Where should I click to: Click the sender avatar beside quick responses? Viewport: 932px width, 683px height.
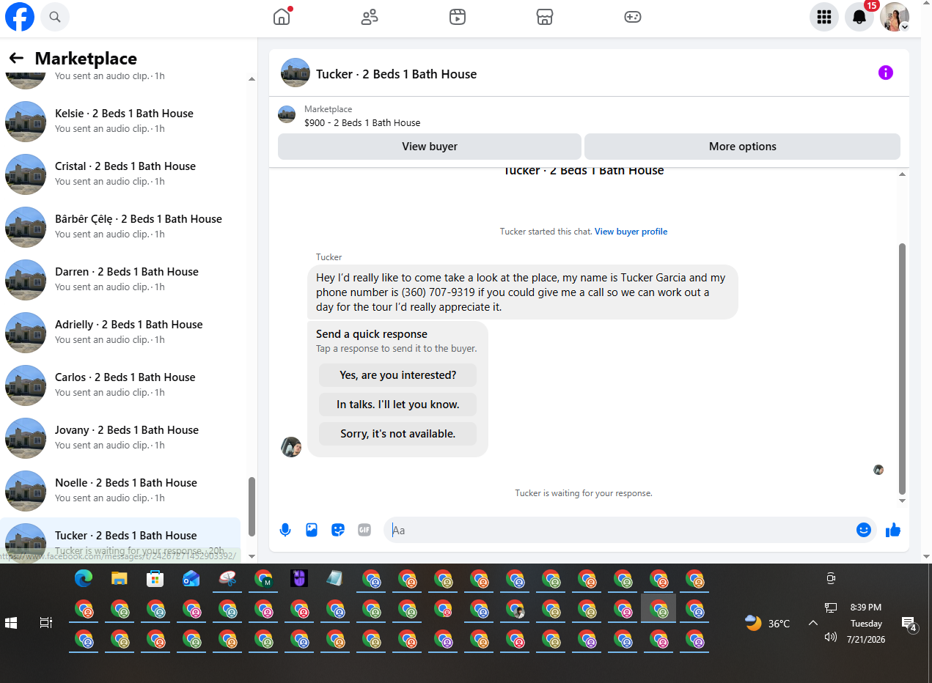[x=291, y=447]
